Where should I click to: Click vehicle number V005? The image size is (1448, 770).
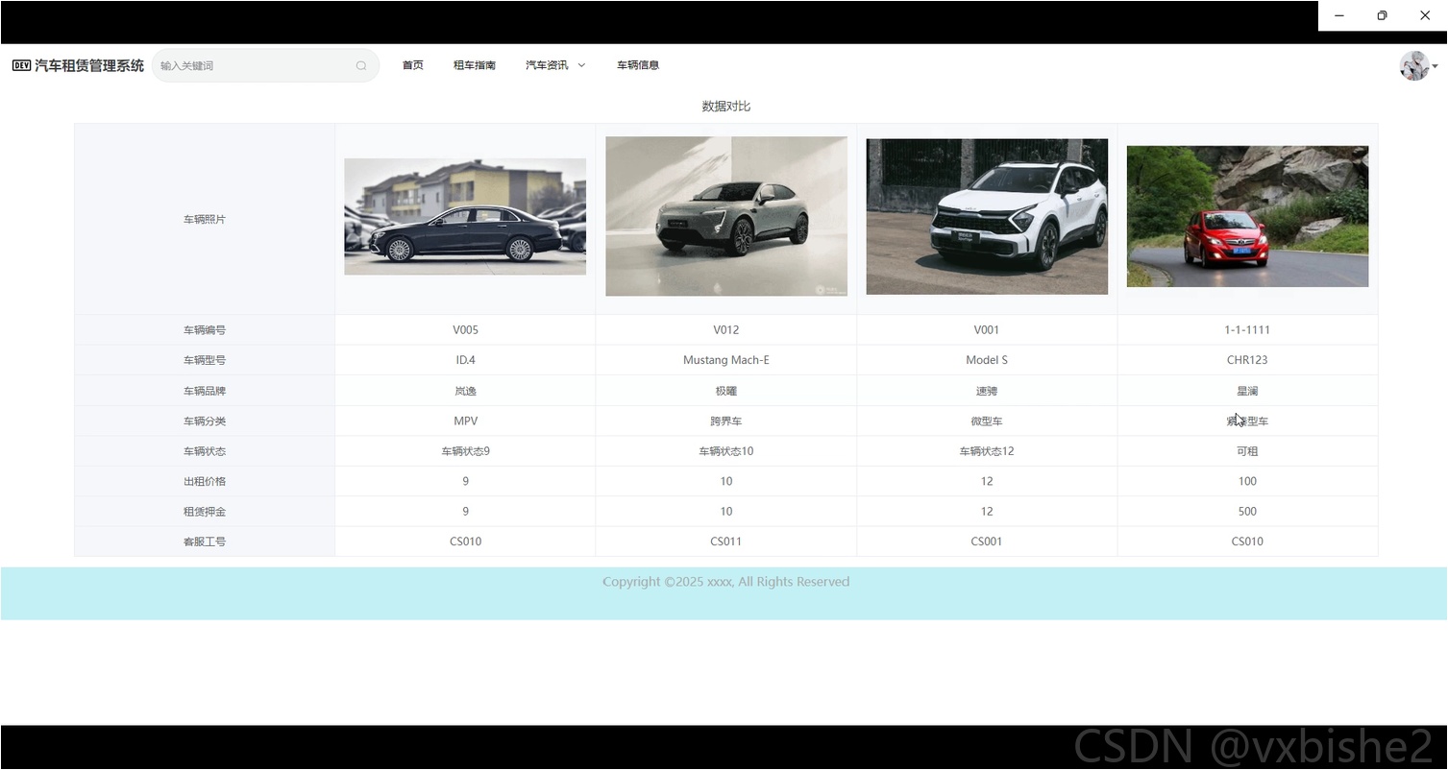coord(465,330)
